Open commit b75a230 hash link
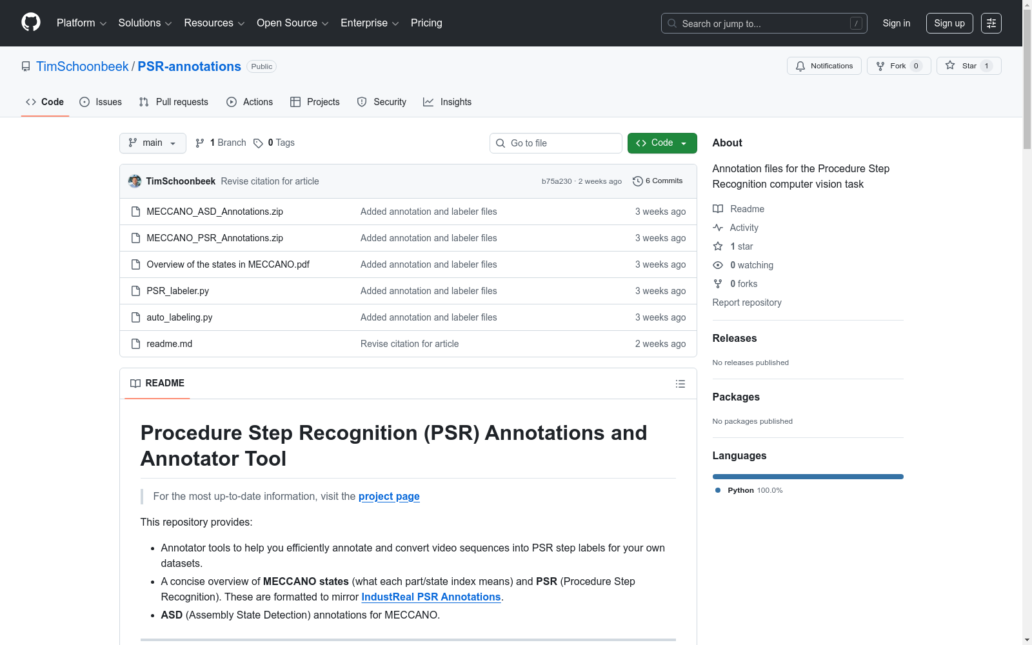 [x=557, y=181]
